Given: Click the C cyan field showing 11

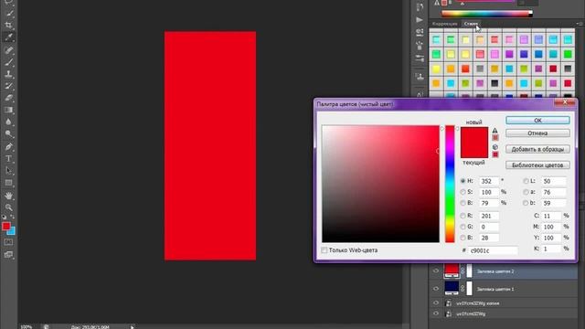Looking at the screenshot, I should (551, 216).
